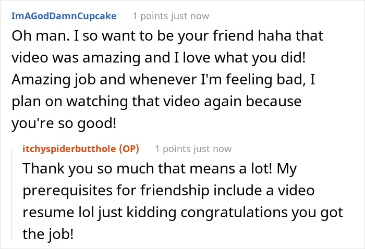Click '1 points' on itchyspiderbutthole's reply
Viewport: 365px width, 249px height.
(173, 149)
